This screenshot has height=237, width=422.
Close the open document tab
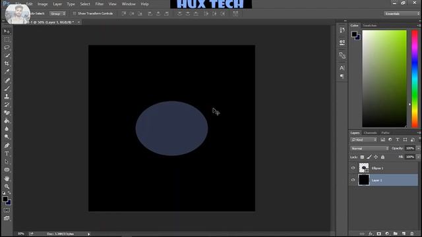(78, 22)
